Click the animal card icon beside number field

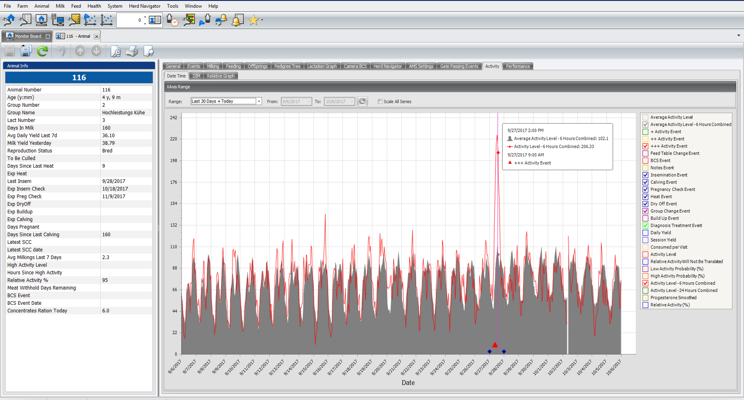pos(155,20)
